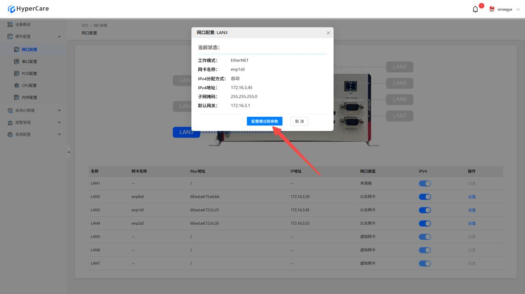Click the 网口配置 sidebar icon
The image size is (525, 294).
17,49
